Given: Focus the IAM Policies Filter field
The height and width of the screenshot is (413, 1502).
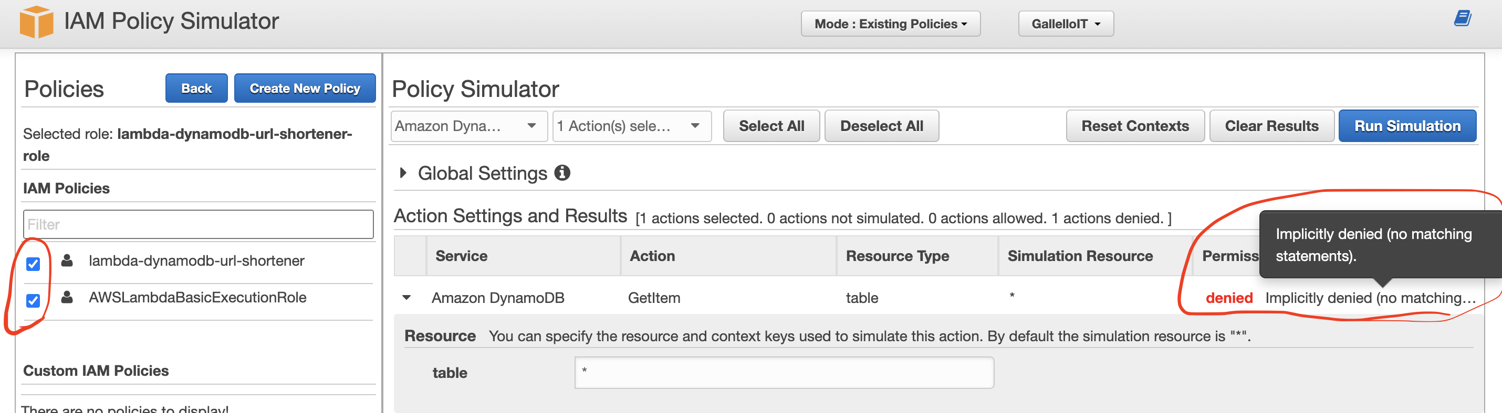Looking at the screenshot, I should [198, 224].
